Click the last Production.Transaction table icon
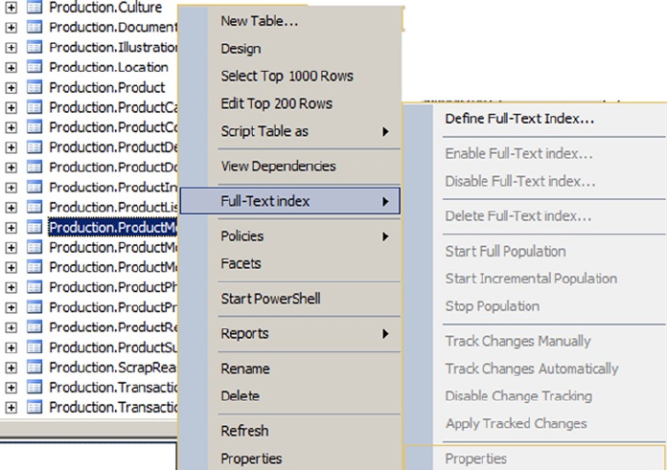The image size is (667, 470). click(34, 407)
